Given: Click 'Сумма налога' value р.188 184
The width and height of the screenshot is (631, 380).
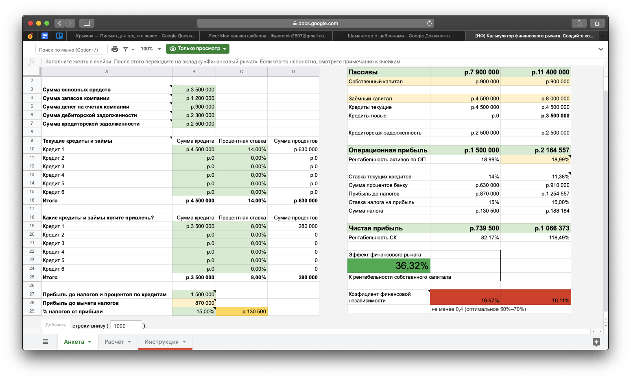Looking at the screenshot, I should tap(536, 211).
